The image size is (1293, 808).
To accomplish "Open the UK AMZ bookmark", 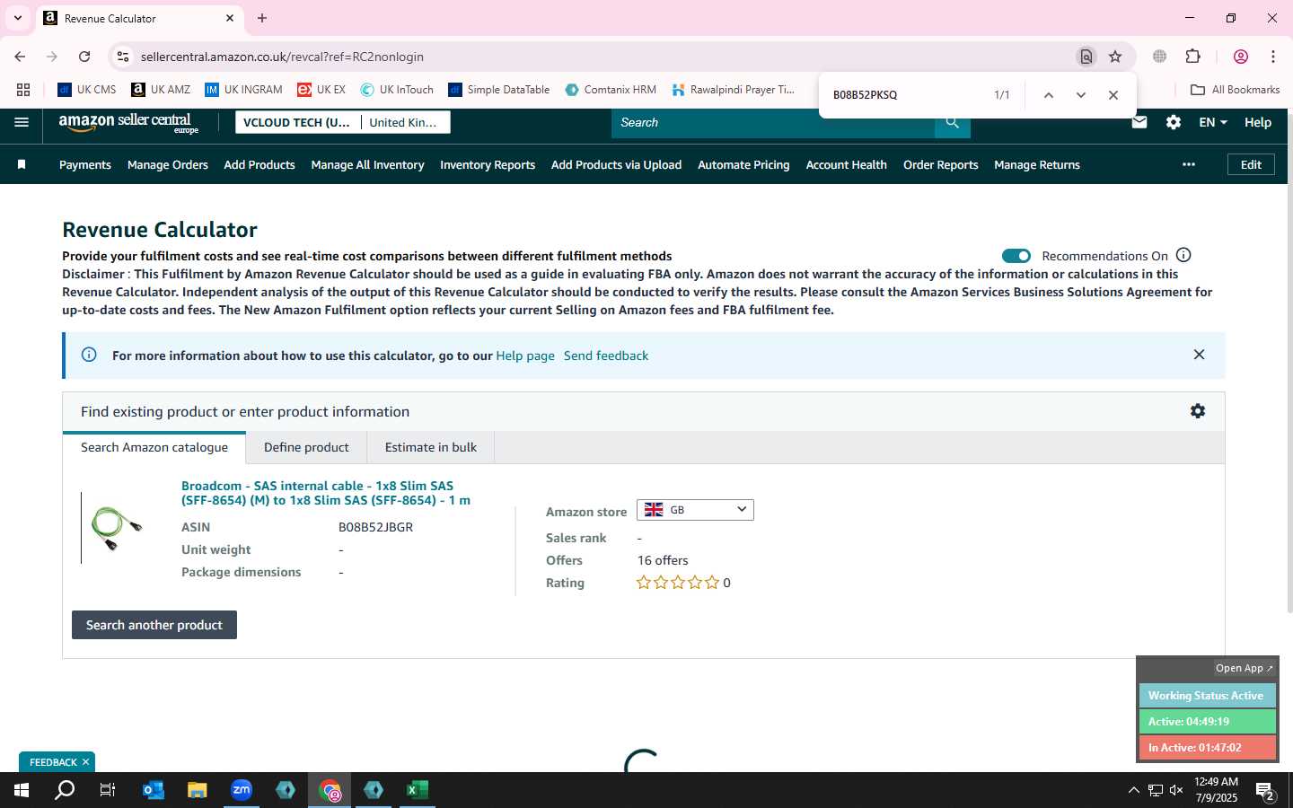I will tap(161, 90).
